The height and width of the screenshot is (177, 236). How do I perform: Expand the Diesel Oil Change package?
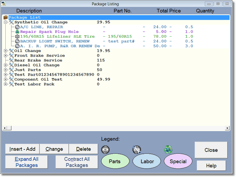(x=6, y=65)
